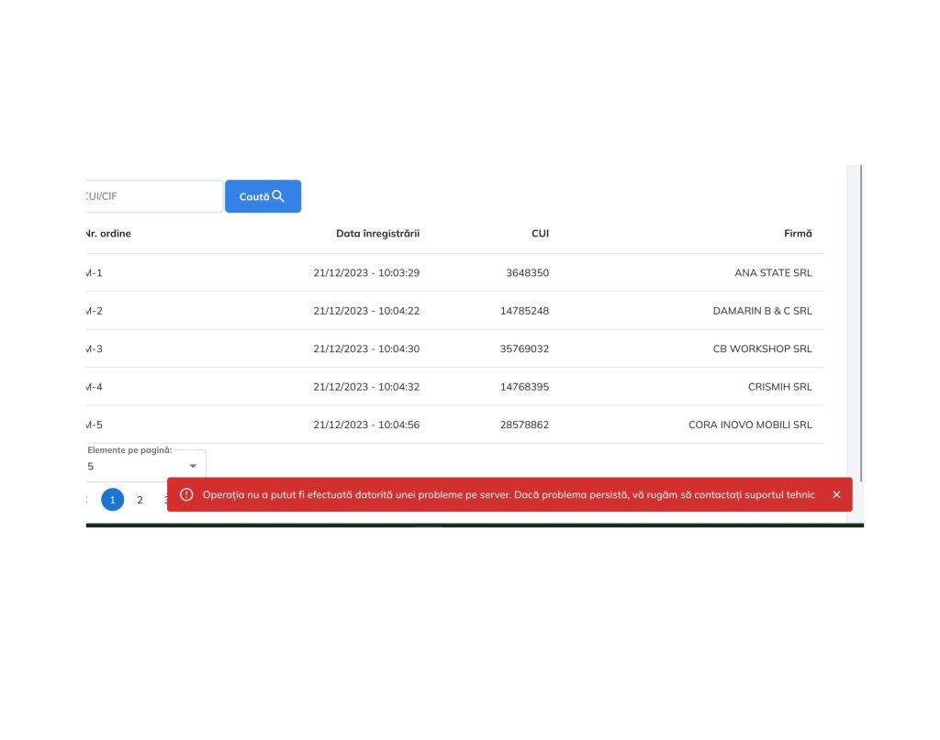Click the server error message text

[x=509, y=494]
